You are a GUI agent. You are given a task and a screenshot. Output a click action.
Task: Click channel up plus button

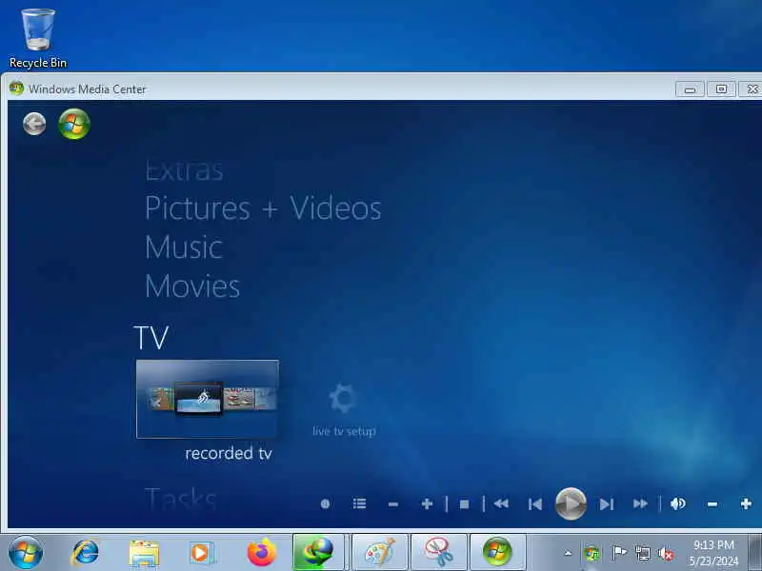[x=427, y=504]
